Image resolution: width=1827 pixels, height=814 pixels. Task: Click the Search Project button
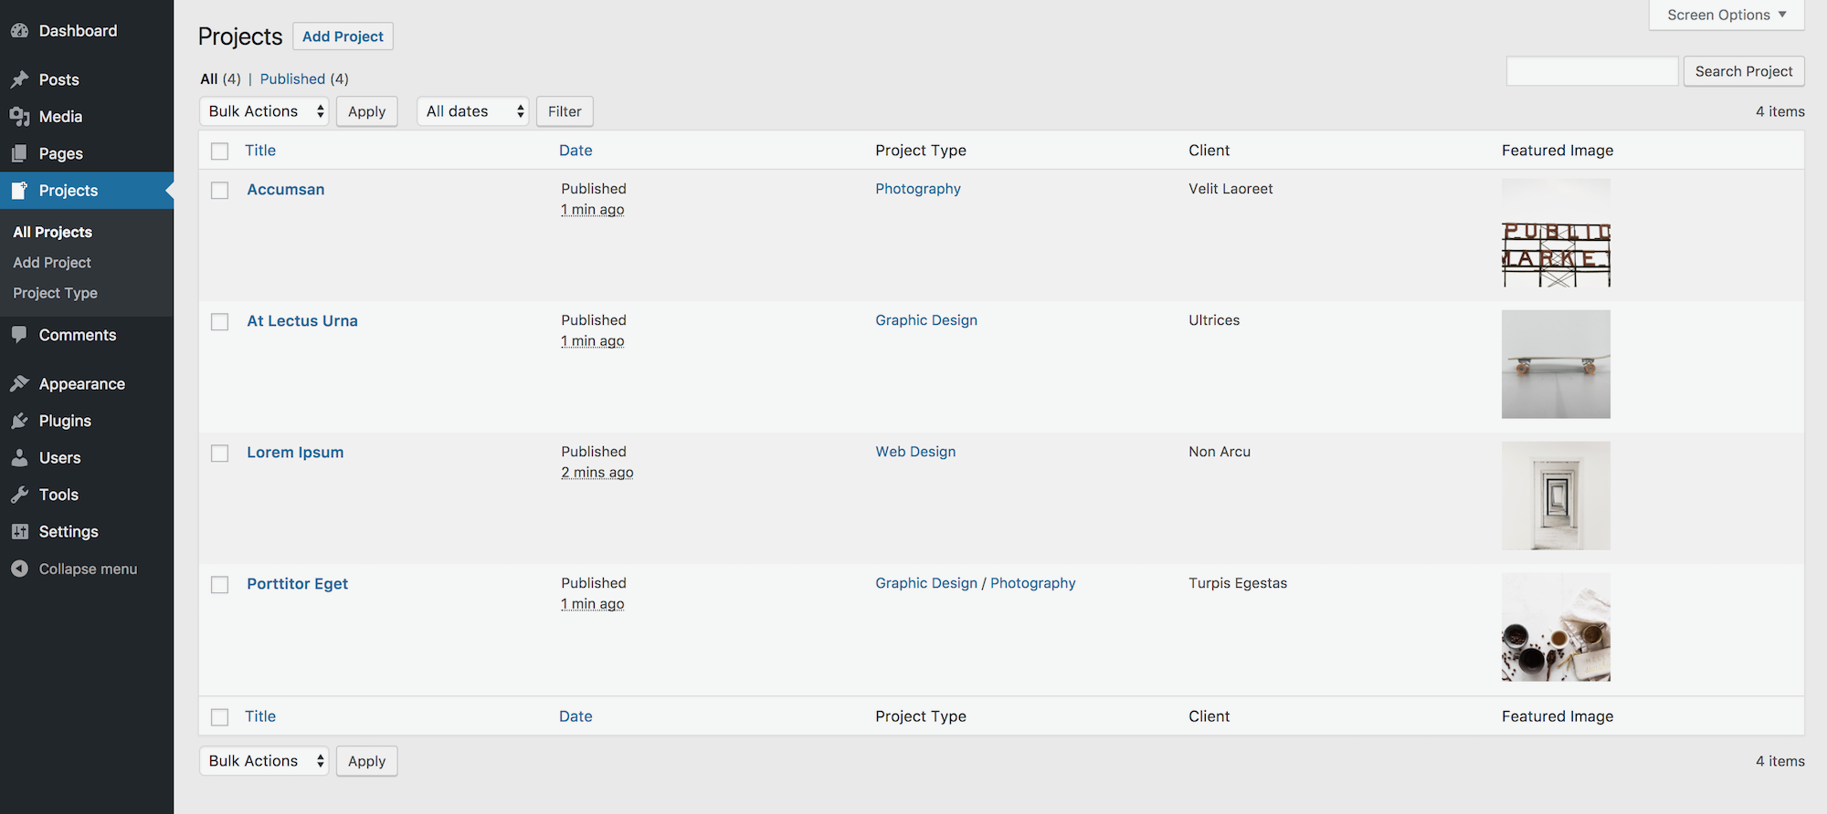(1744, 71)
